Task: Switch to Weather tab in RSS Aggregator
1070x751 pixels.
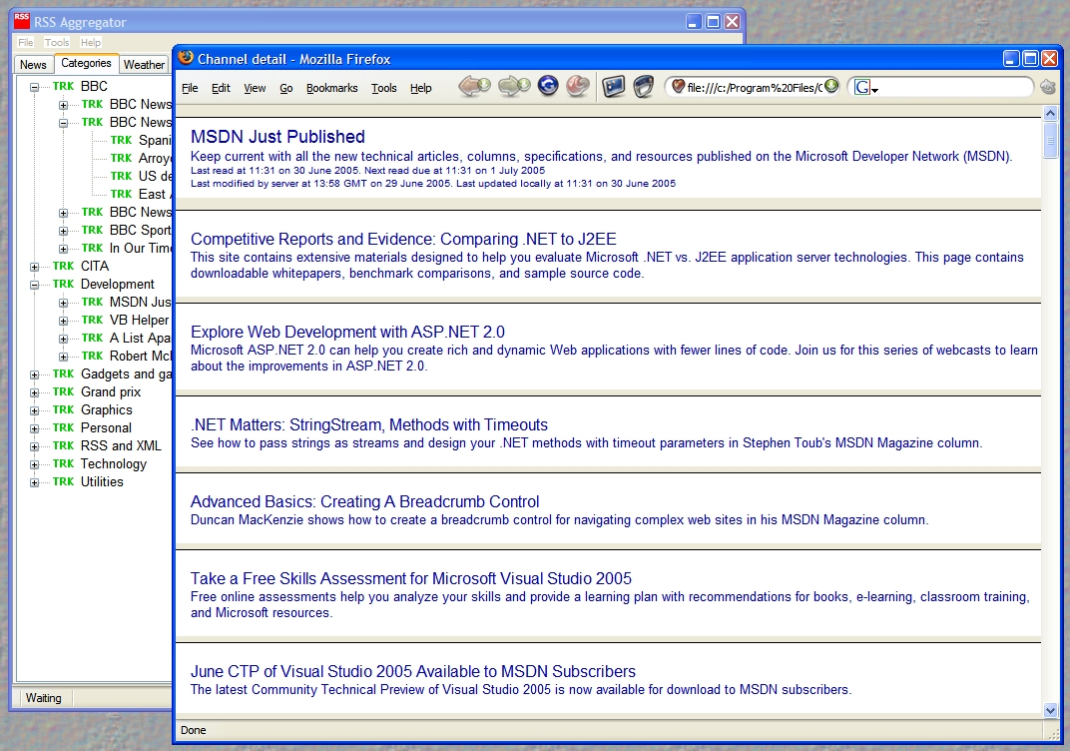Action: tap(144, 64)
